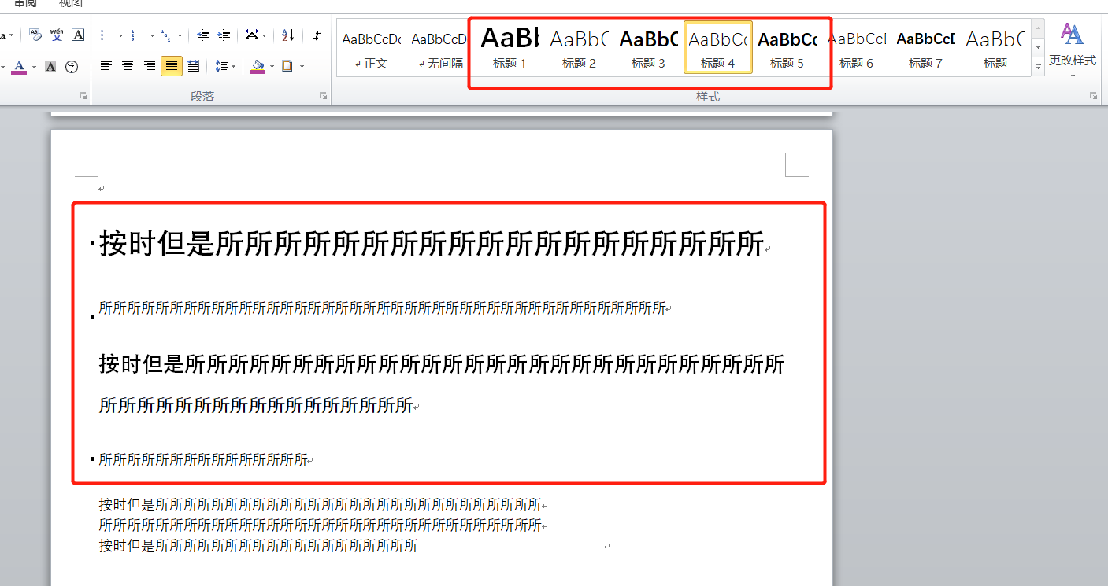Apply the 无间隔 style
Screen dimensions: 1108x586
[x=440, y=48]
